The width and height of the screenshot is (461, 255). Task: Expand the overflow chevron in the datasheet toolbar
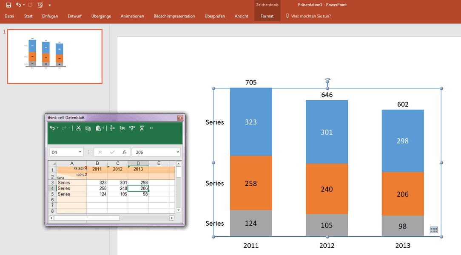[x=151, y=128]
